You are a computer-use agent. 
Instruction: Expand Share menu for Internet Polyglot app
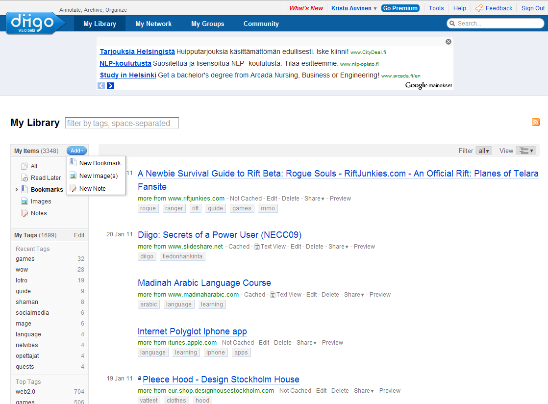306,343
